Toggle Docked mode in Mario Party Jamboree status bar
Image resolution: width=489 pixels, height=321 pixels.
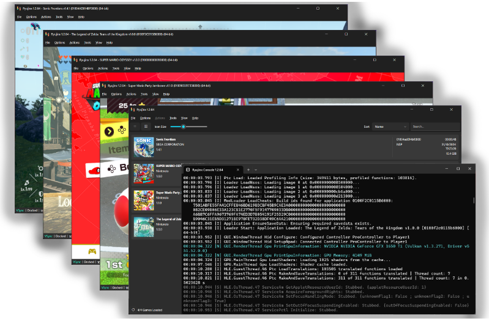(x=118, y=287)
